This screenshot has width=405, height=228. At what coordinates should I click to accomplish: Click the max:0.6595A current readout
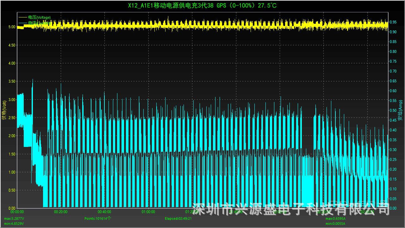point(336,218)
